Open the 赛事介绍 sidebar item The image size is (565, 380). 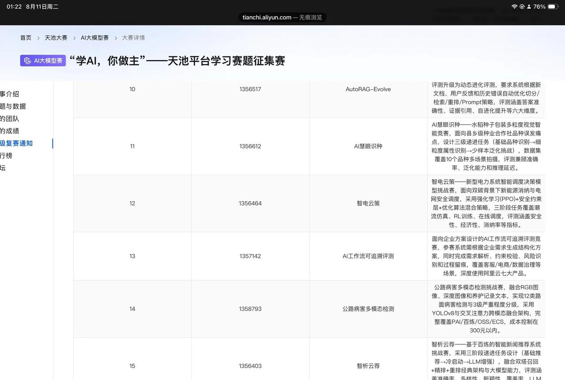(10, 94)
